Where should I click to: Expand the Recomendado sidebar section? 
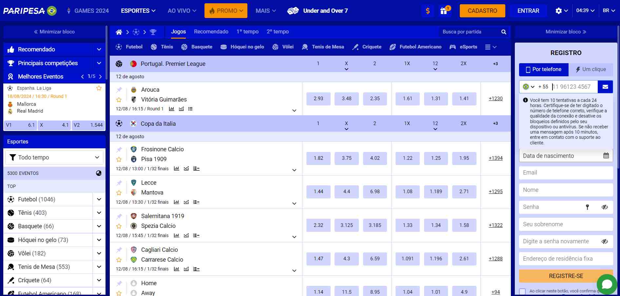[99, 49]
